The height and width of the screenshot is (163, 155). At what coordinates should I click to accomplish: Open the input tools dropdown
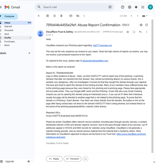click(145, 16)
